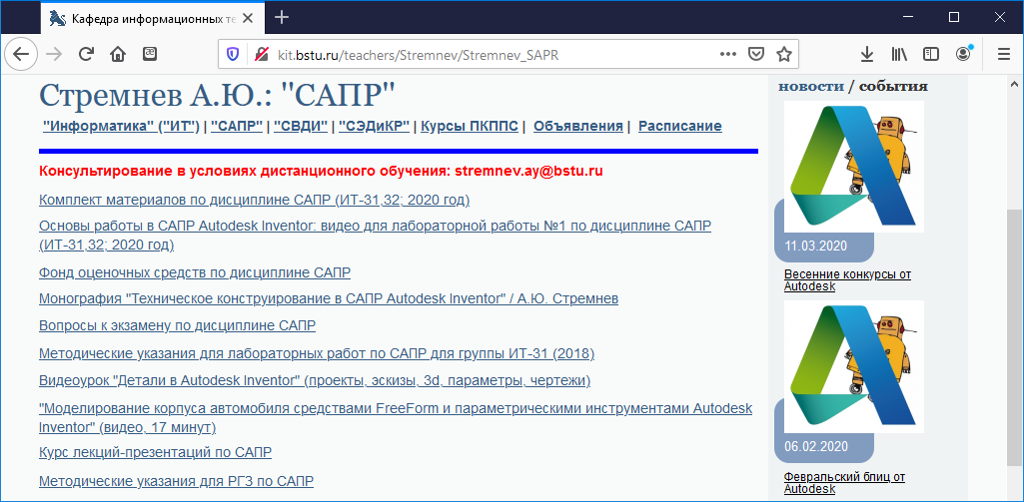
Task: Maximize the Firefox window
Action: 954,17
